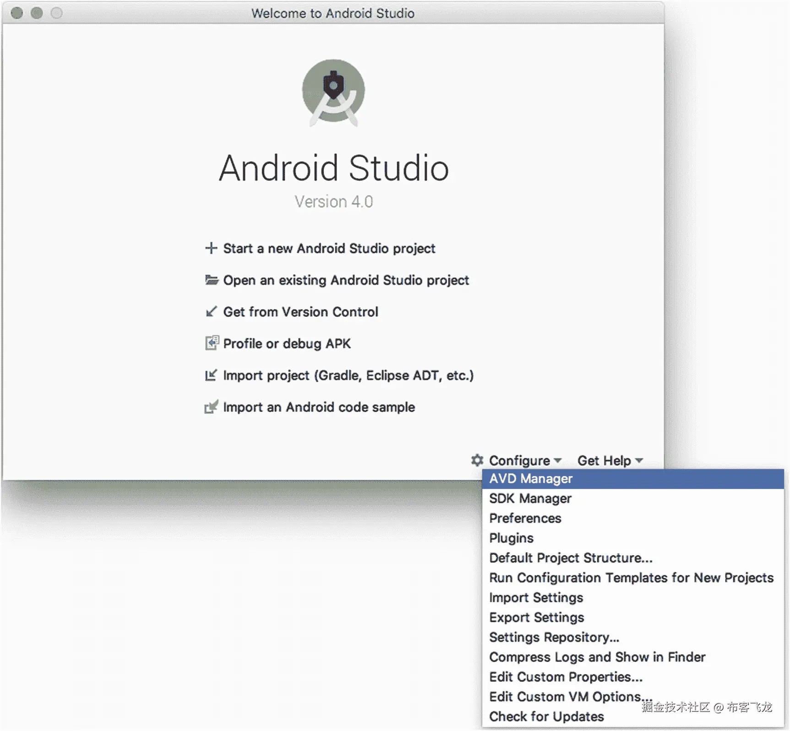Click the Android Studio logo
Screen dimensions: 790x731
tap(333, 93)
